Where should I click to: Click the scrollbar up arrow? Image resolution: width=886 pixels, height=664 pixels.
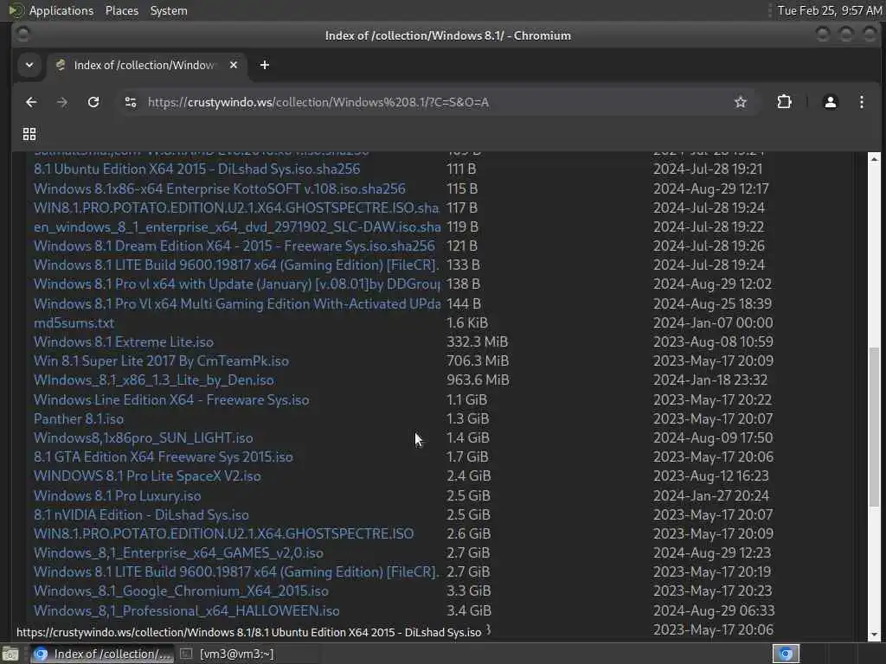coord(874,159)
